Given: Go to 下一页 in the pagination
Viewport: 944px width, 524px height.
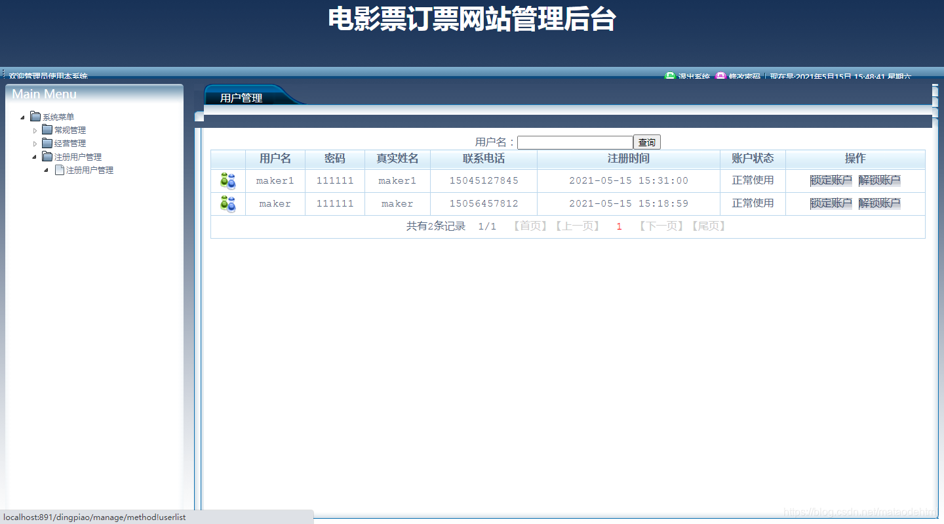Looking at the screenshot, I should click(662, 226).
